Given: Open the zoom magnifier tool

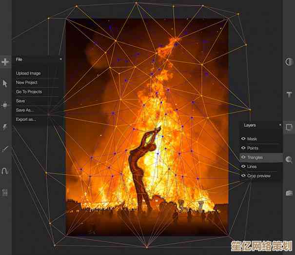Looking at the screenshot, I should point(289,159).
